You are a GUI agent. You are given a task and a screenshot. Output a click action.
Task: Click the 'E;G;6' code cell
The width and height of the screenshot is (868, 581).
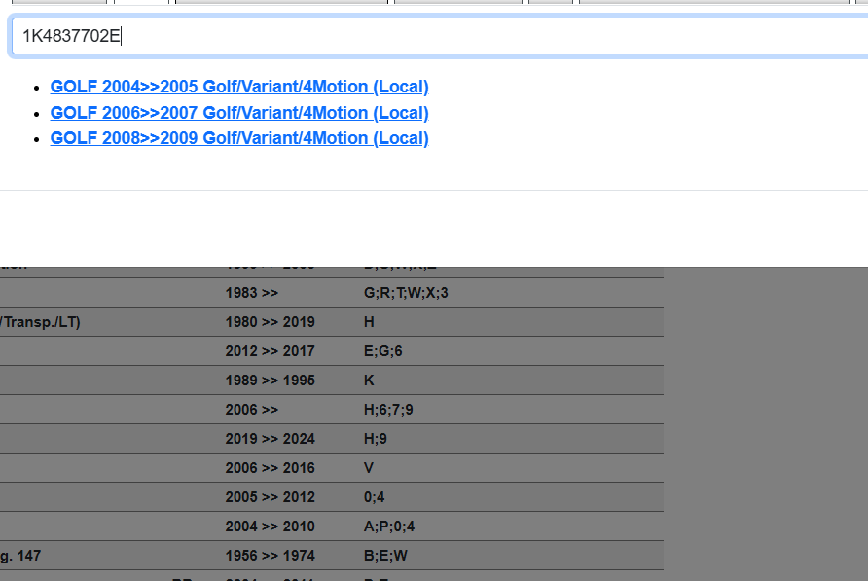coord(383,351)
